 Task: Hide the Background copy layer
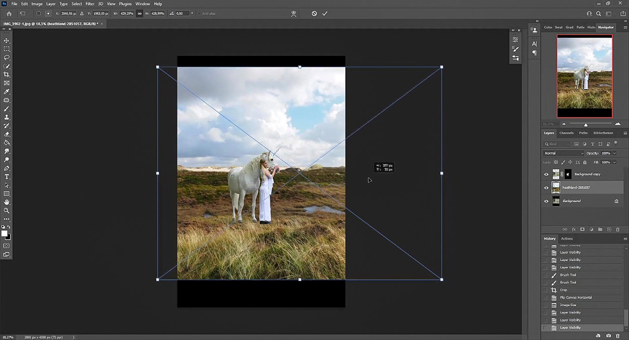[546, 174]
